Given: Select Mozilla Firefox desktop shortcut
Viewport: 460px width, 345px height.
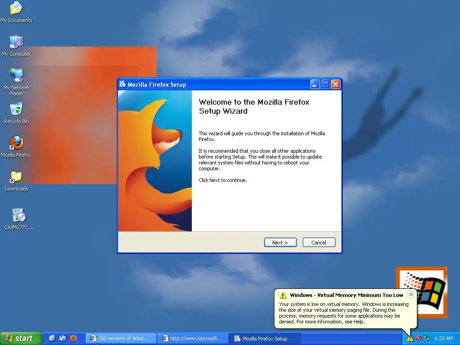Looking at the screenshot, I should (x=16, y=147).
